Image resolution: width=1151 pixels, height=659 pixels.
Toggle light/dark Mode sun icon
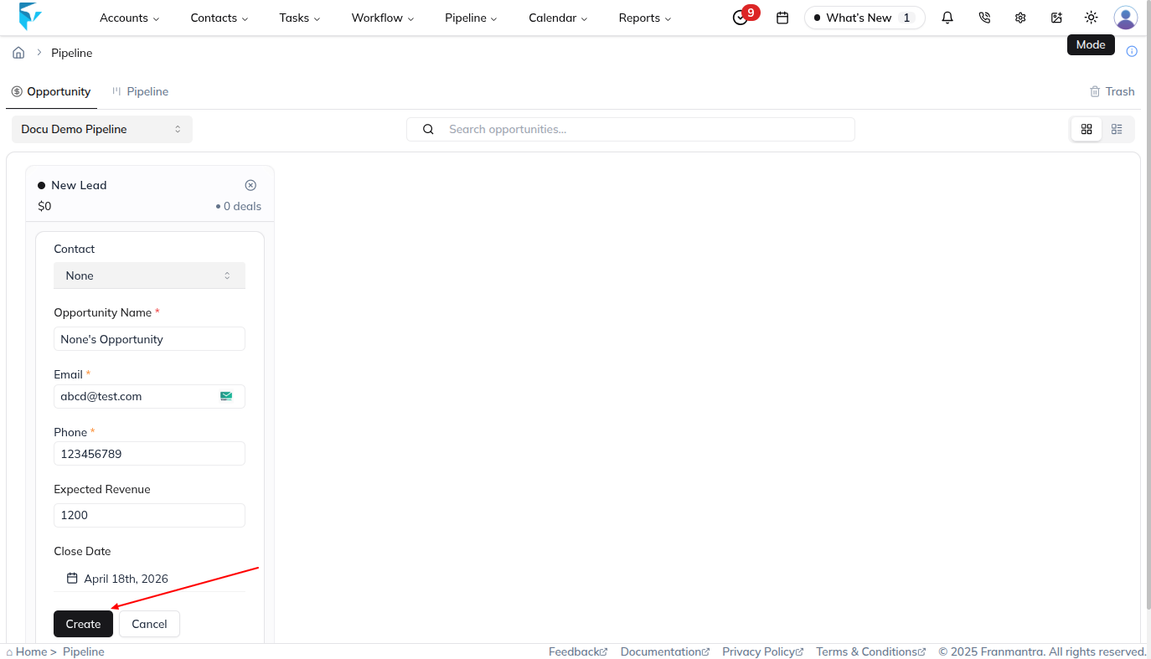tap(1091, 18)
